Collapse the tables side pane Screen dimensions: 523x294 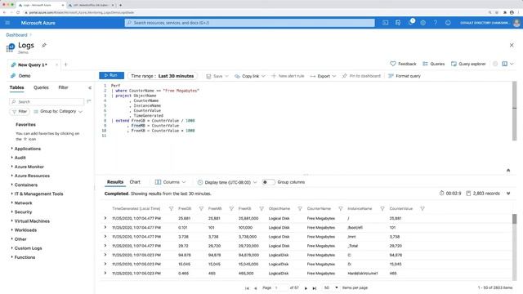[90, 87]
